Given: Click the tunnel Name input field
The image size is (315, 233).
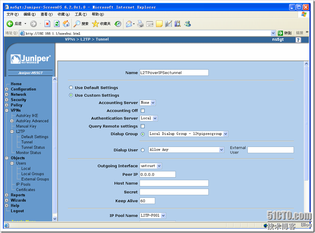Looking at the screenshot, I should (174, 73).
